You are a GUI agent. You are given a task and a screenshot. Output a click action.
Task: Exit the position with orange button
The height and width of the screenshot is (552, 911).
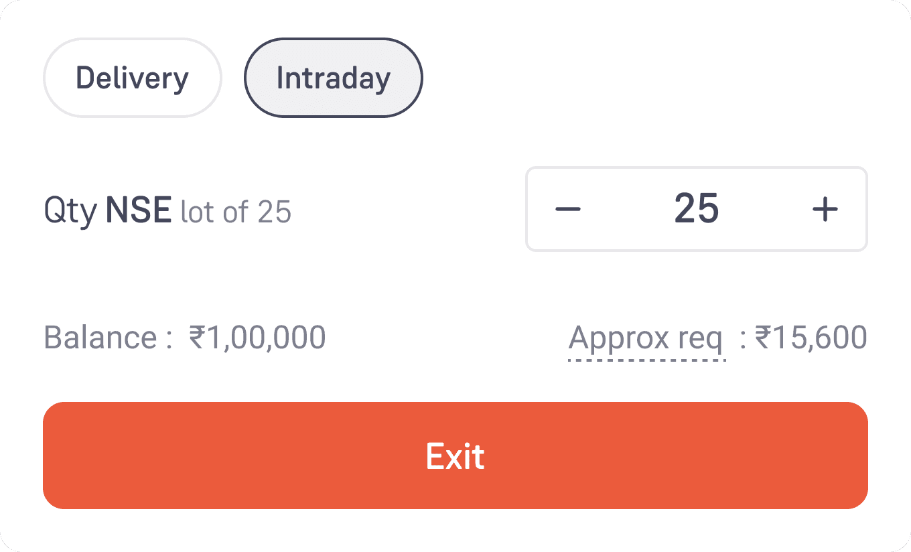click(x=455, y=456)
